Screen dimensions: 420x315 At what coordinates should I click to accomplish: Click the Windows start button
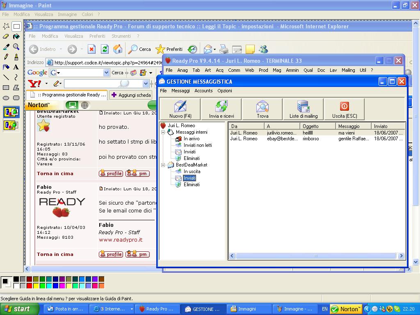pos(19,309)
